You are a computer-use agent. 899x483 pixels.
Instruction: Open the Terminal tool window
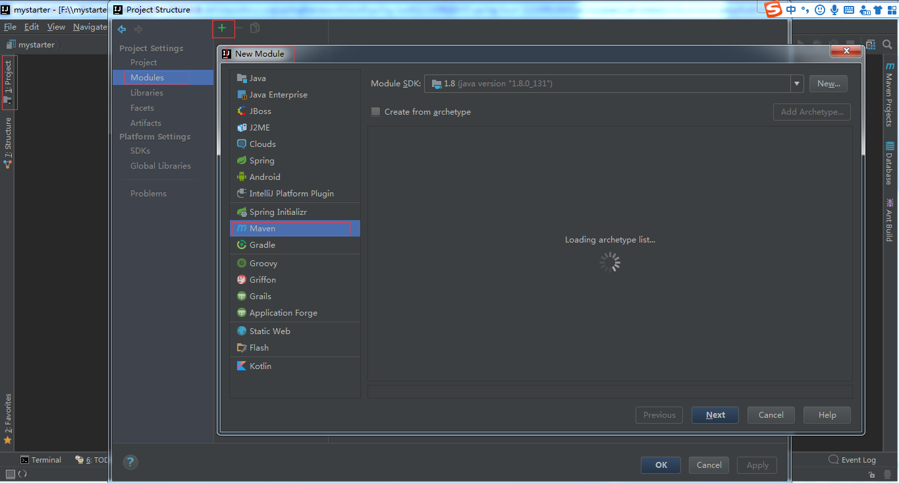(x=41, y=460)
